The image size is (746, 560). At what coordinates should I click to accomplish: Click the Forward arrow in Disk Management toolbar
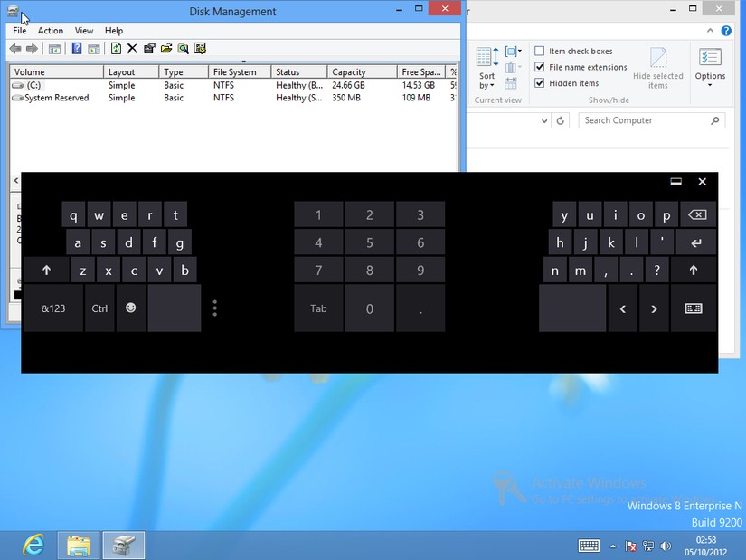[x=32, y=49]
